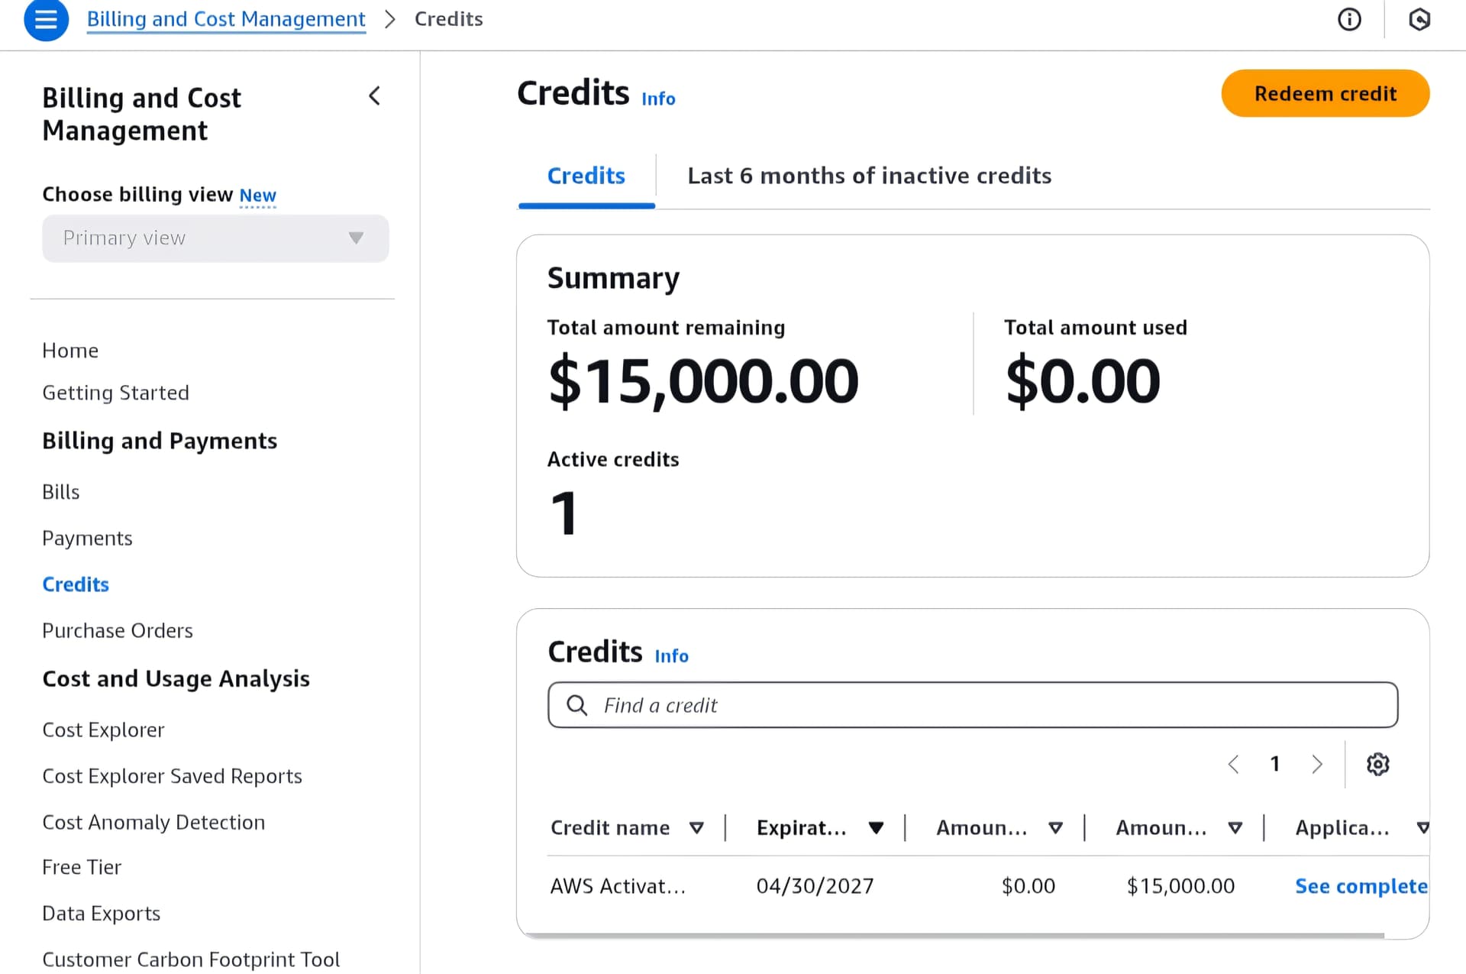1466x974 pixels.
Task: Click Info link in Credits table panel
Action: point(671,656)
